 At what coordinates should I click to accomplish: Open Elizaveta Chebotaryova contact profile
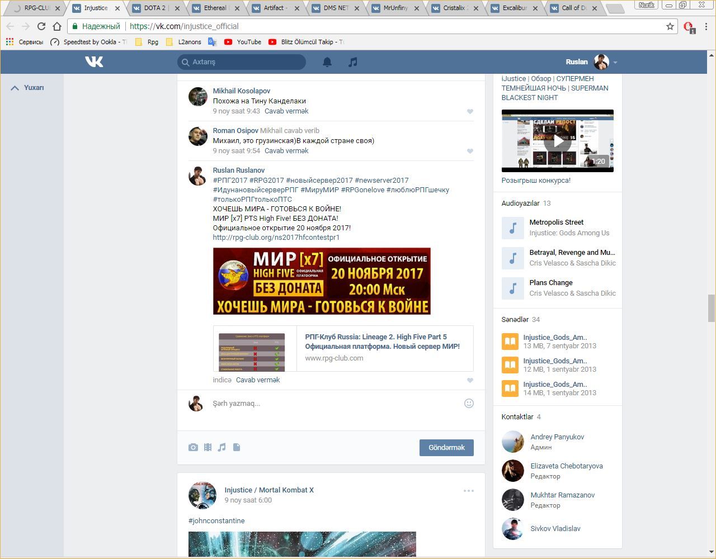pos(567,466)
